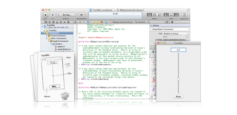
Task: Expand the TrackMix folder triangle
Action: point(45,30)
